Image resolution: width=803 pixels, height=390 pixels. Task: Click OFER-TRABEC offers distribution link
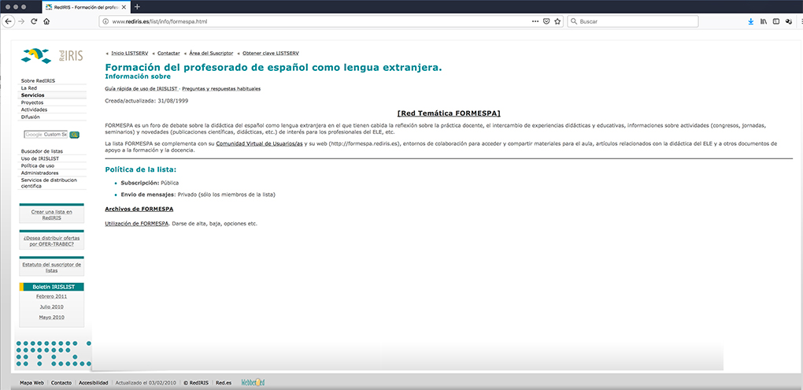tap(51, 241)
